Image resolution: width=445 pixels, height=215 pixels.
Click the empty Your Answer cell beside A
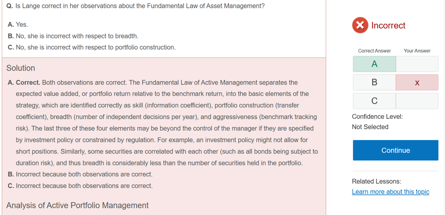click(x=417, y=64)
